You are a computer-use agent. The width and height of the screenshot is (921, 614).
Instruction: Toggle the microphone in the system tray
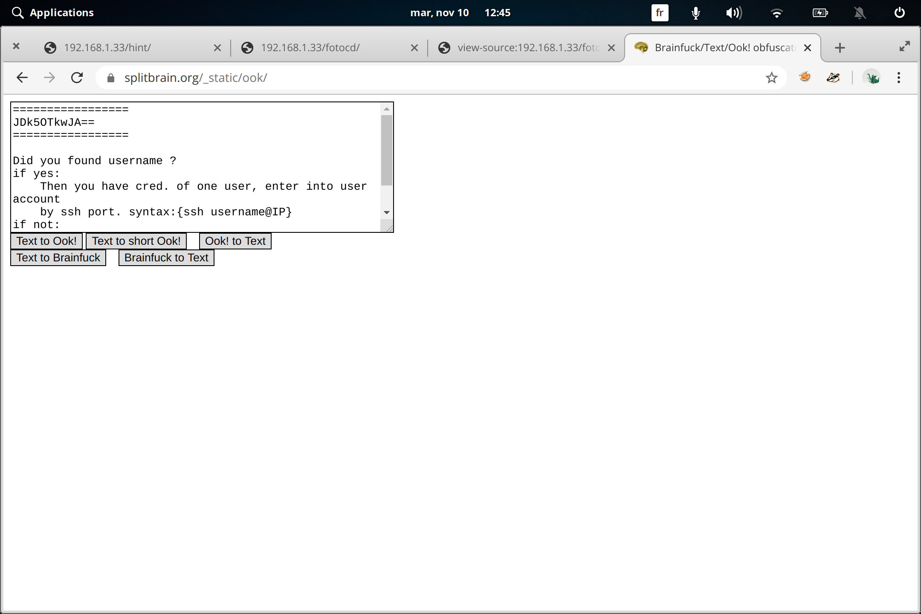click(x=695, y=12)
